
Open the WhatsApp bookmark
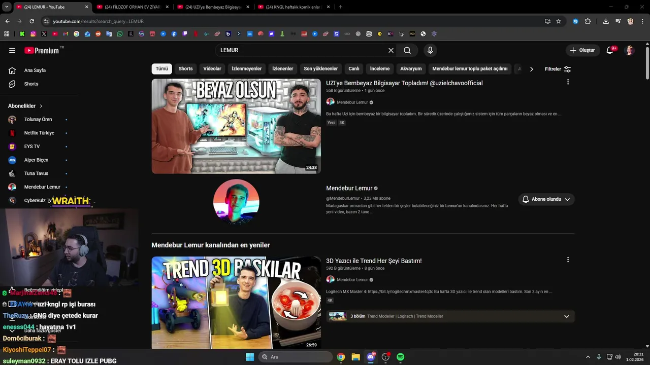120,34
